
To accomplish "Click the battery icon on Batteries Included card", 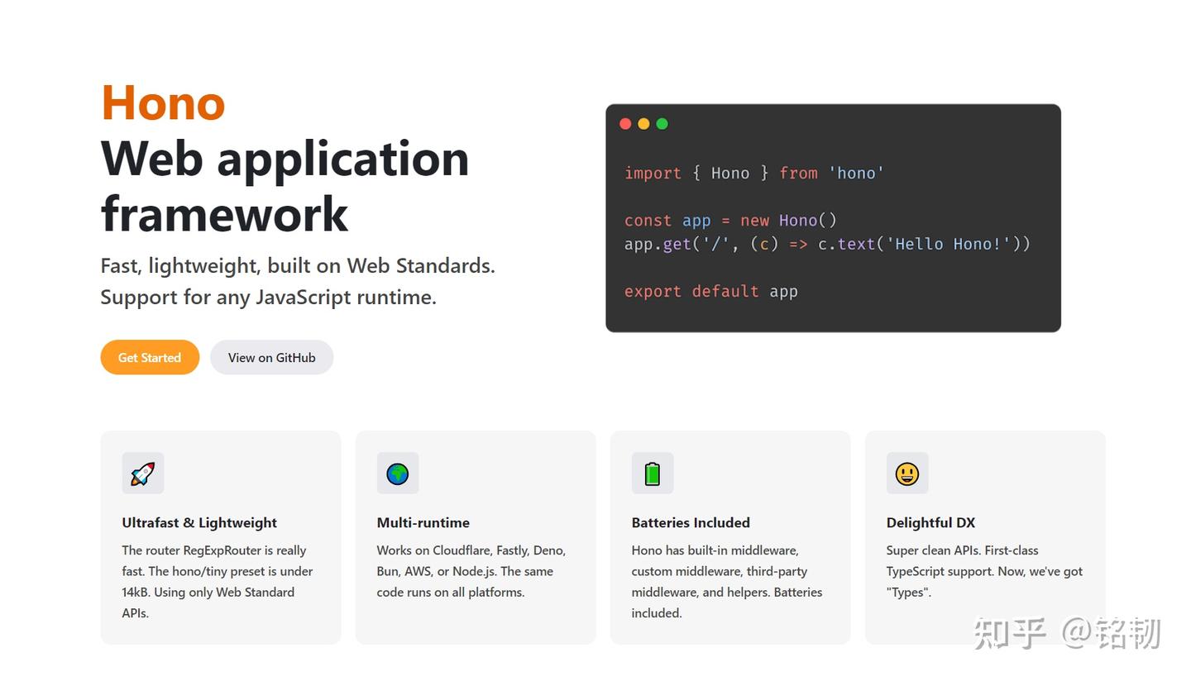I will tap(653, 474).
